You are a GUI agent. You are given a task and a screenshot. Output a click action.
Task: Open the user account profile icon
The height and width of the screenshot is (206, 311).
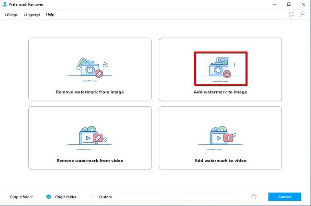click(303, 14)
